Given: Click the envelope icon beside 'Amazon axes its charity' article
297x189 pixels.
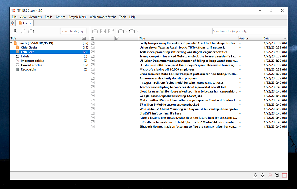Looking at the screenshot, I should coord(93,78).
